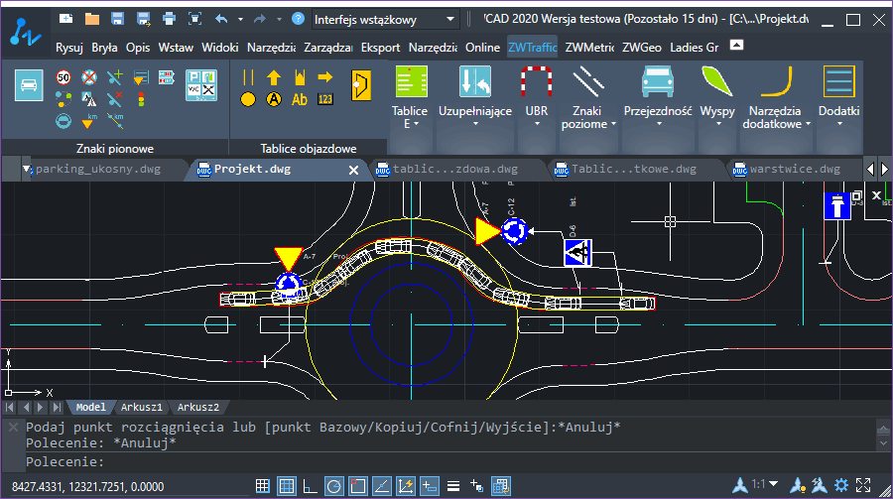
Task: Click the Polecenie command line input
Action: click(449, 462)
